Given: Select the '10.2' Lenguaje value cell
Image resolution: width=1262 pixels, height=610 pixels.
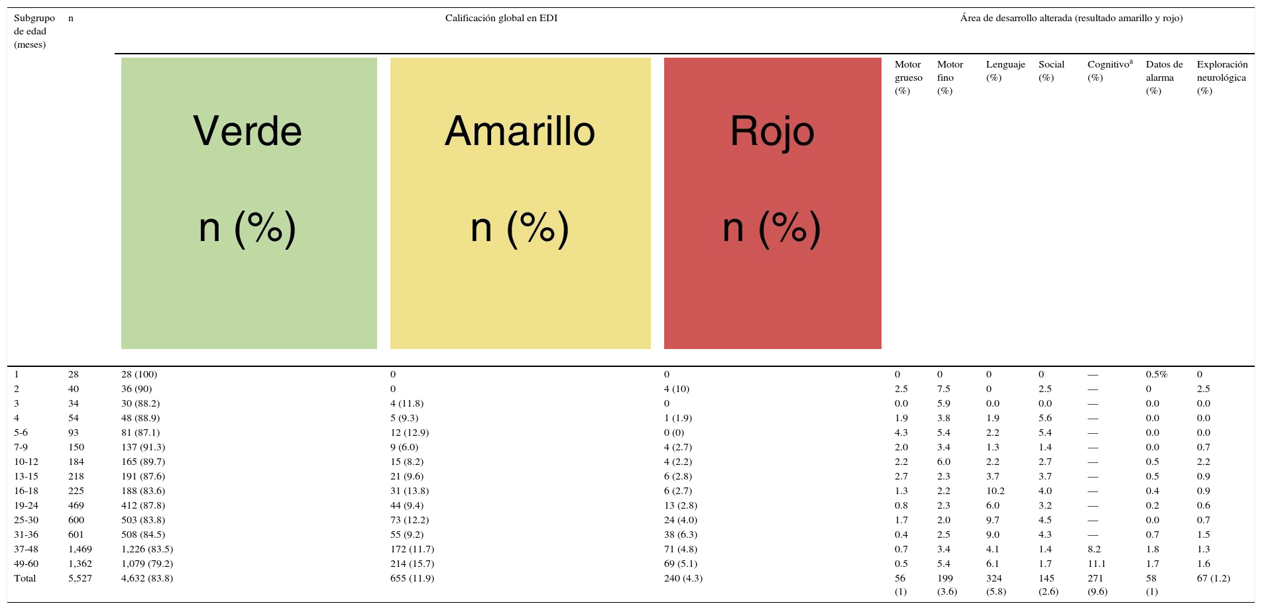Looking at the screenshot, I should pyautogui.click(x=995, y=491).
